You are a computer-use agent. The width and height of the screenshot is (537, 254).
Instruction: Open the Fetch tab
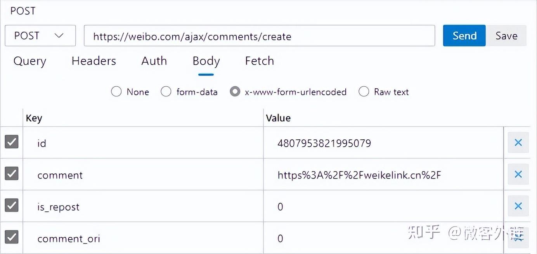260,61
